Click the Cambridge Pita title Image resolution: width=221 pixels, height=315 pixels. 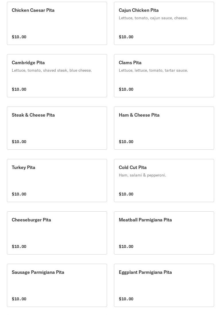(x=28, y=62)
